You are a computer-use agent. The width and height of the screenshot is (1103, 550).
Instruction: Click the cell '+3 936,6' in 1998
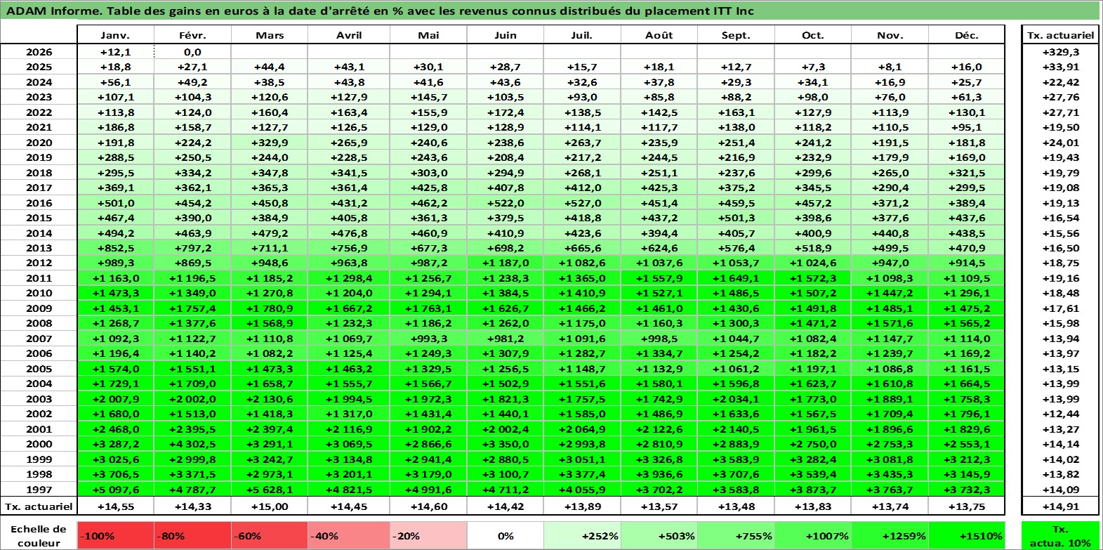[659, 474]
